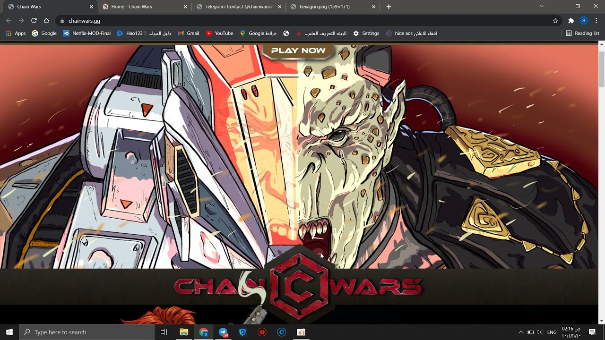Open the Reading list

tap(582, 34)
